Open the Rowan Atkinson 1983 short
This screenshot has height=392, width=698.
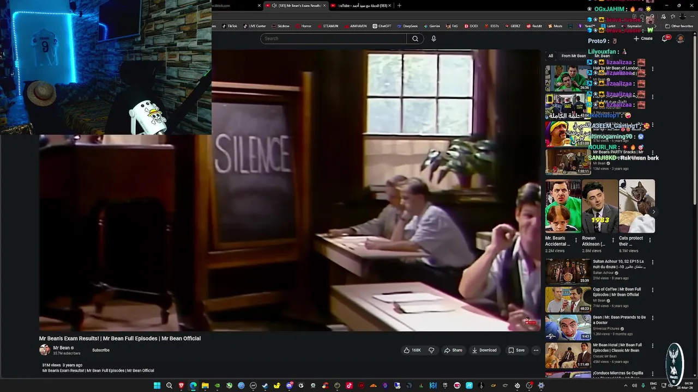pos(600,206)
